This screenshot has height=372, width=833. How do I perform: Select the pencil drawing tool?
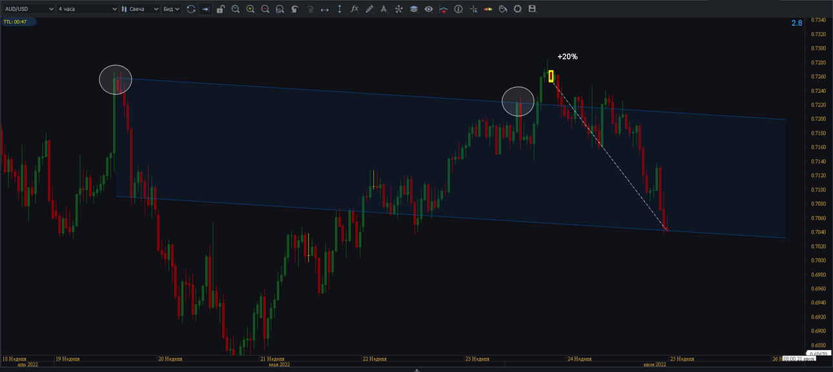[x=369, y=9]
